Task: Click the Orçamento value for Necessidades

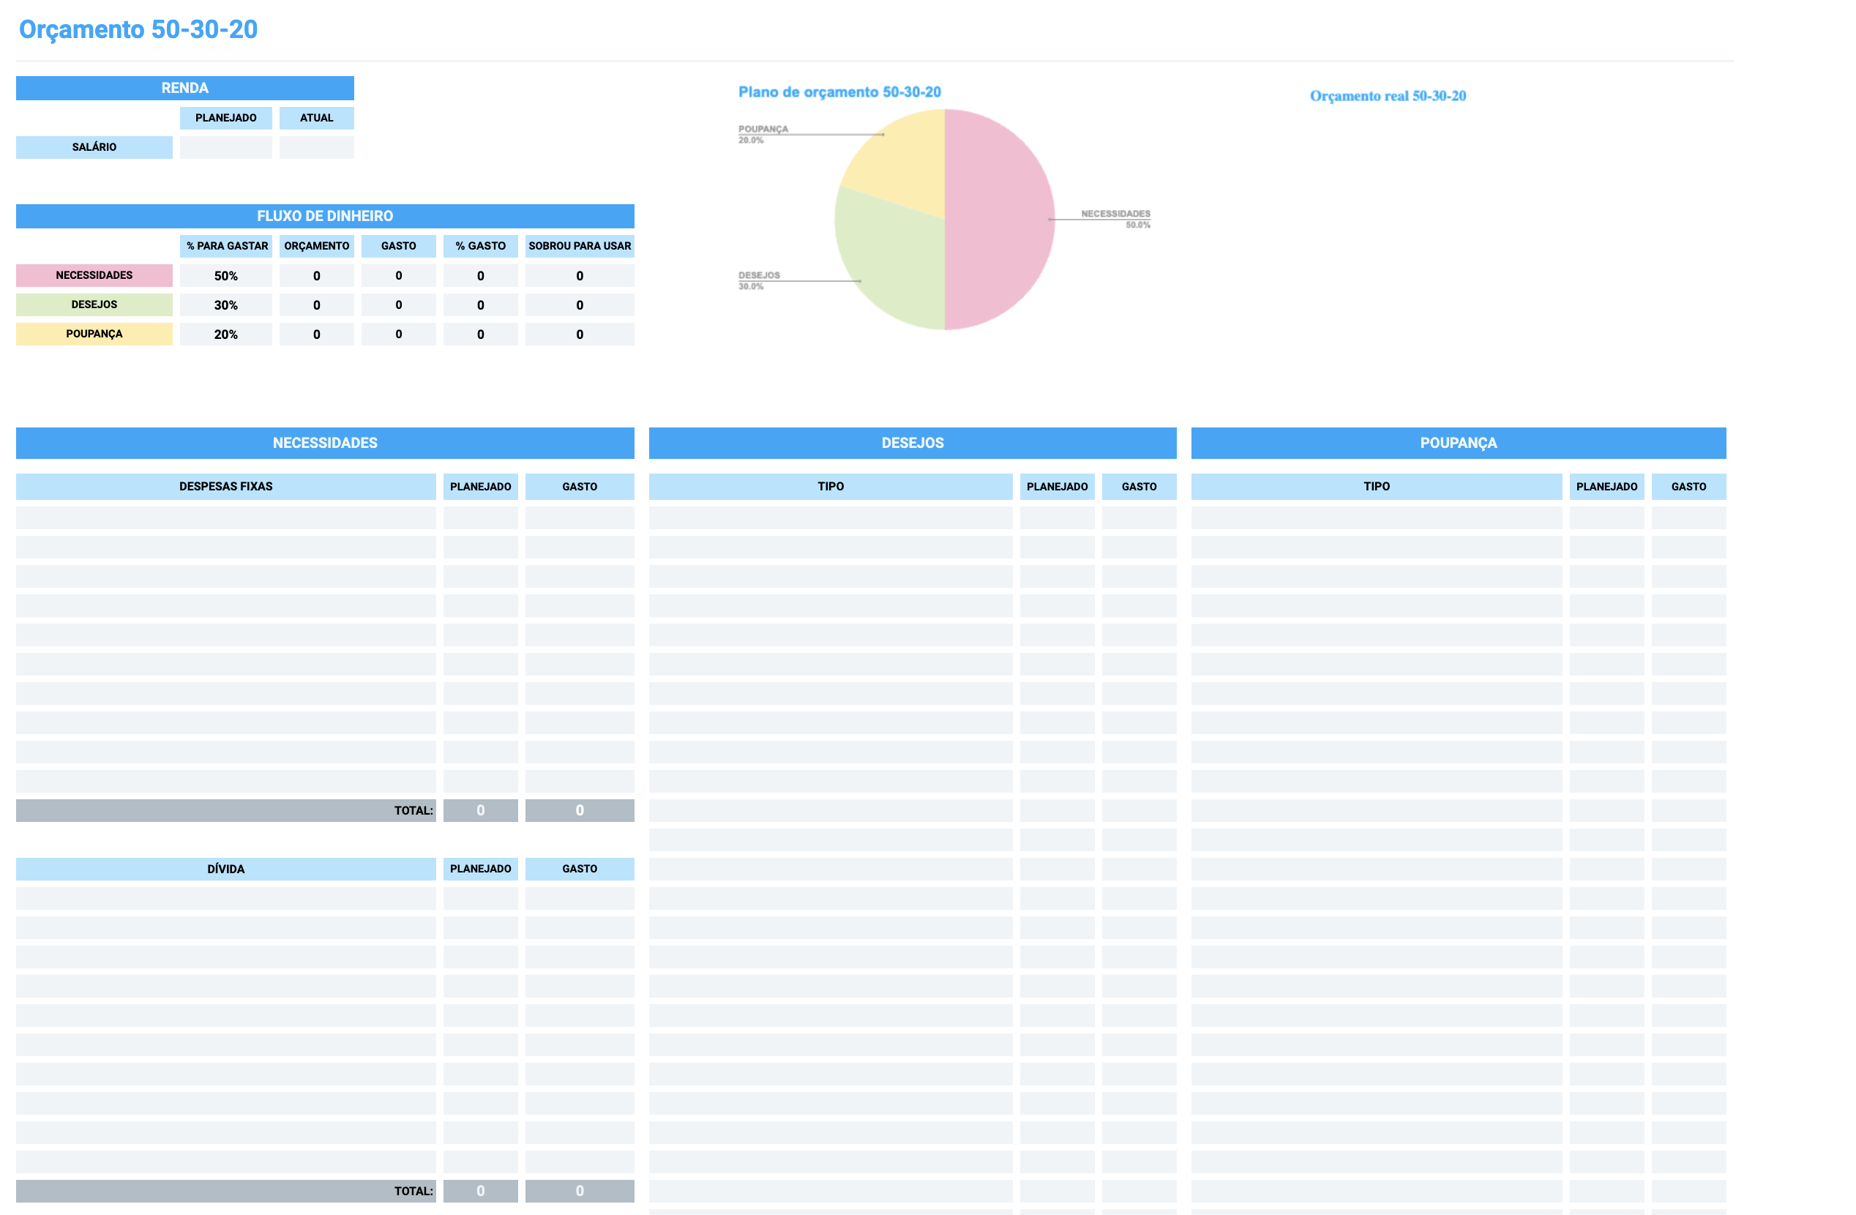Action: click(x=316, y=275)
